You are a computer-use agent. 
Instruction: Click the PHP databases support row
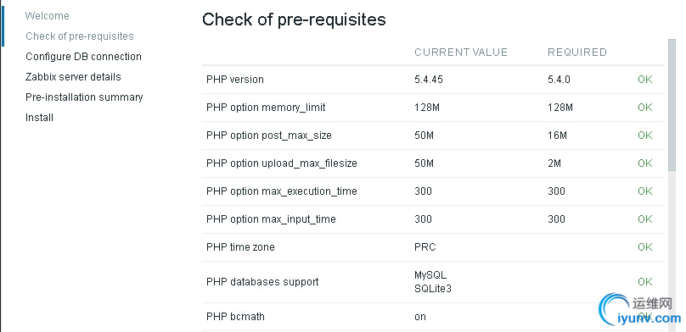pyautogui.click(x=433, y=282)
